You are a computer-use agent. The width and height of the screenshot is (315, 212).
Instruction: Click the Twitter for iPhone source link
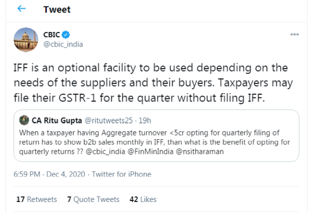pos(122,174)
